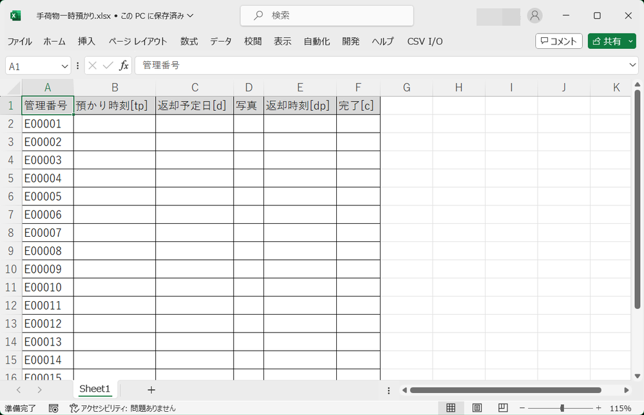Select cell E00014
The image size is (644, 415).
click(x=48, y=360)
